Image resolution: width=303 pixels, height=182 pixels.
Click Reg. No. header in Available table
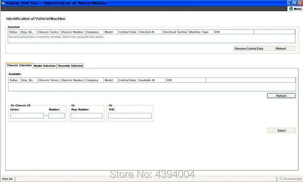pyautogui.click(x=29, y=80)
